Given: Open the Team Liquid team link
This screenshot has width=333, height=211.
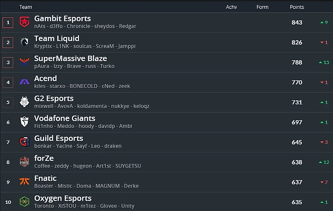Looking at the screenshot, I should (x=57, y=39).
